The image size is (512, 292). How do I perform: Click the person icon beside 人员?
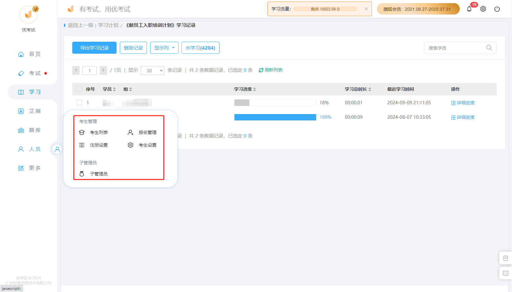[x=21, y=149]
